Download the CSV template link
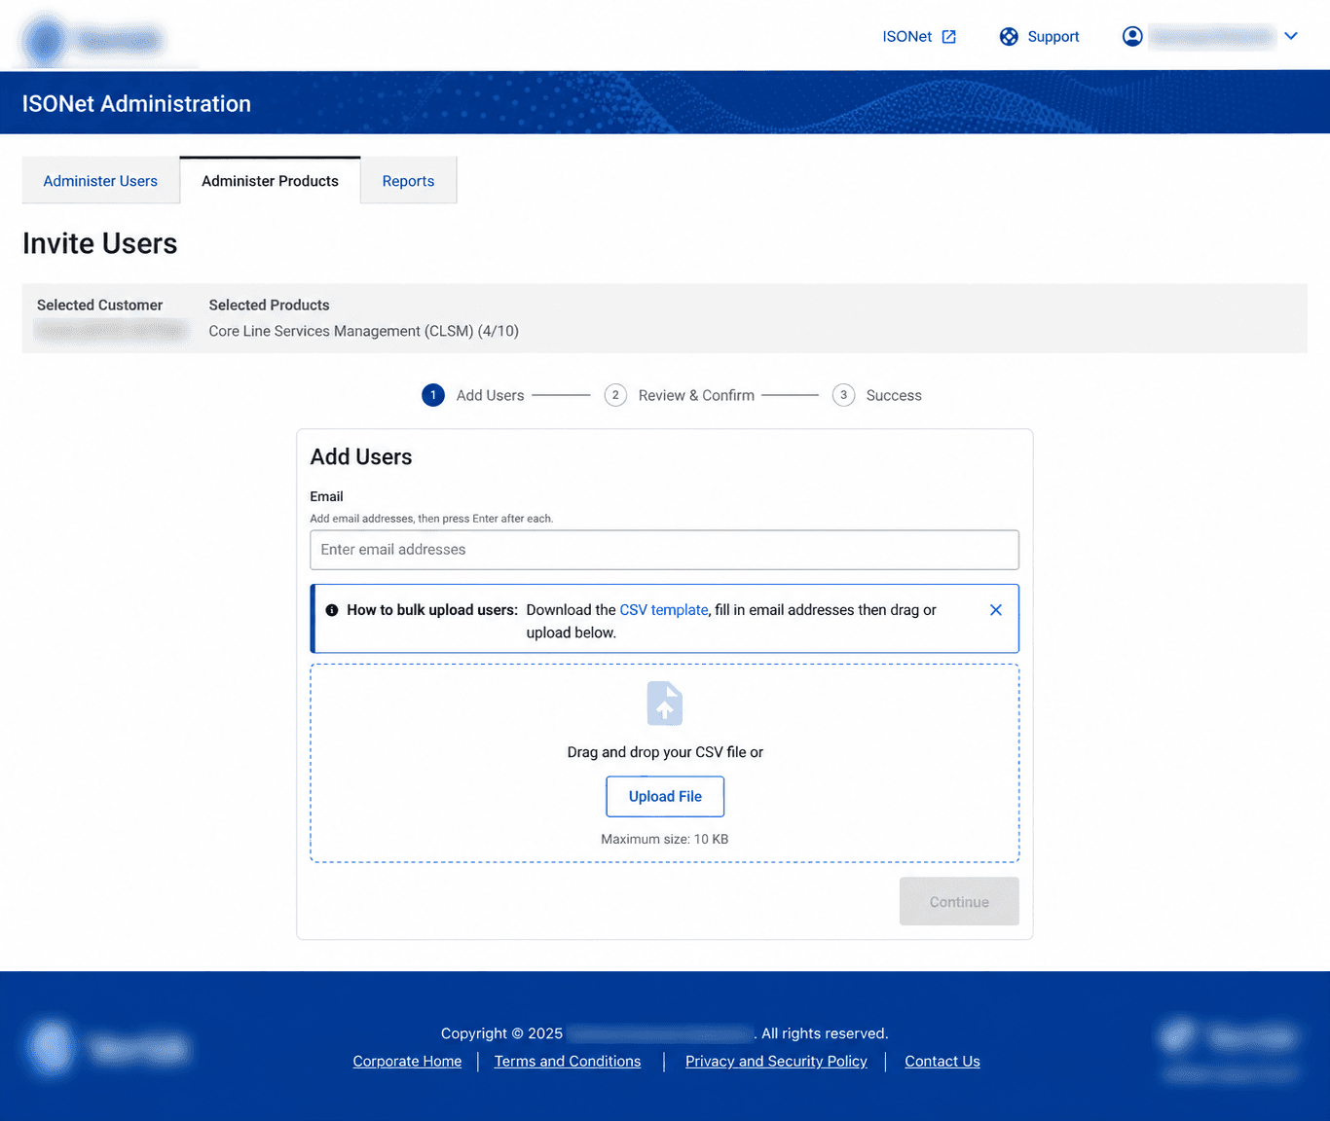 pos(664,610)
